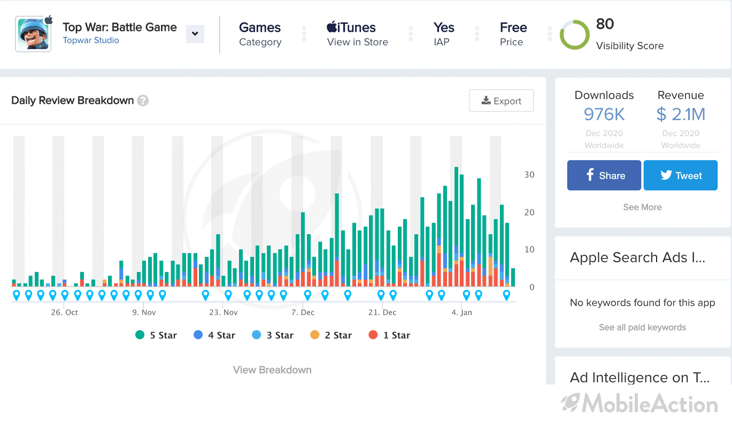Click the pin marker above 7. Dec
732x439 pixels.
click(307, 295)
